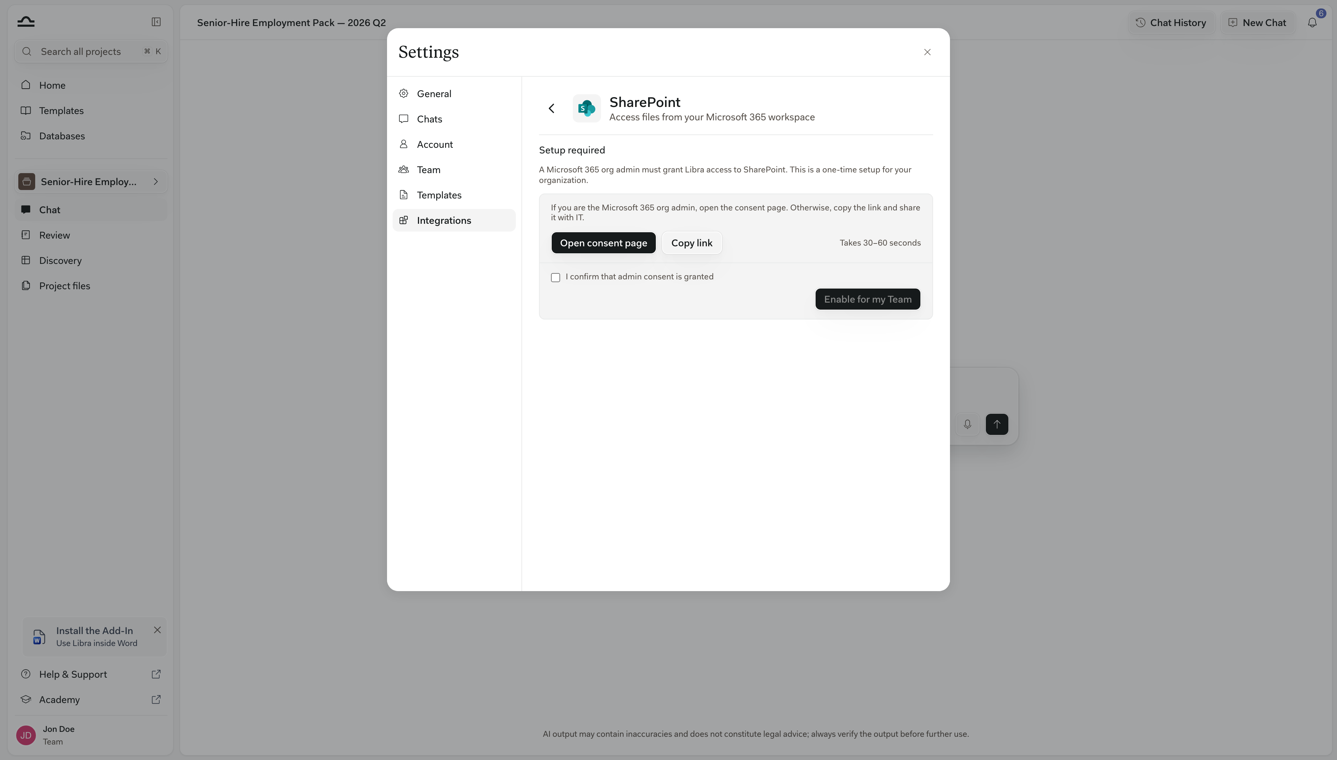Open Team settings tab
The image size is (1337, 760).
tap(454, 170)
